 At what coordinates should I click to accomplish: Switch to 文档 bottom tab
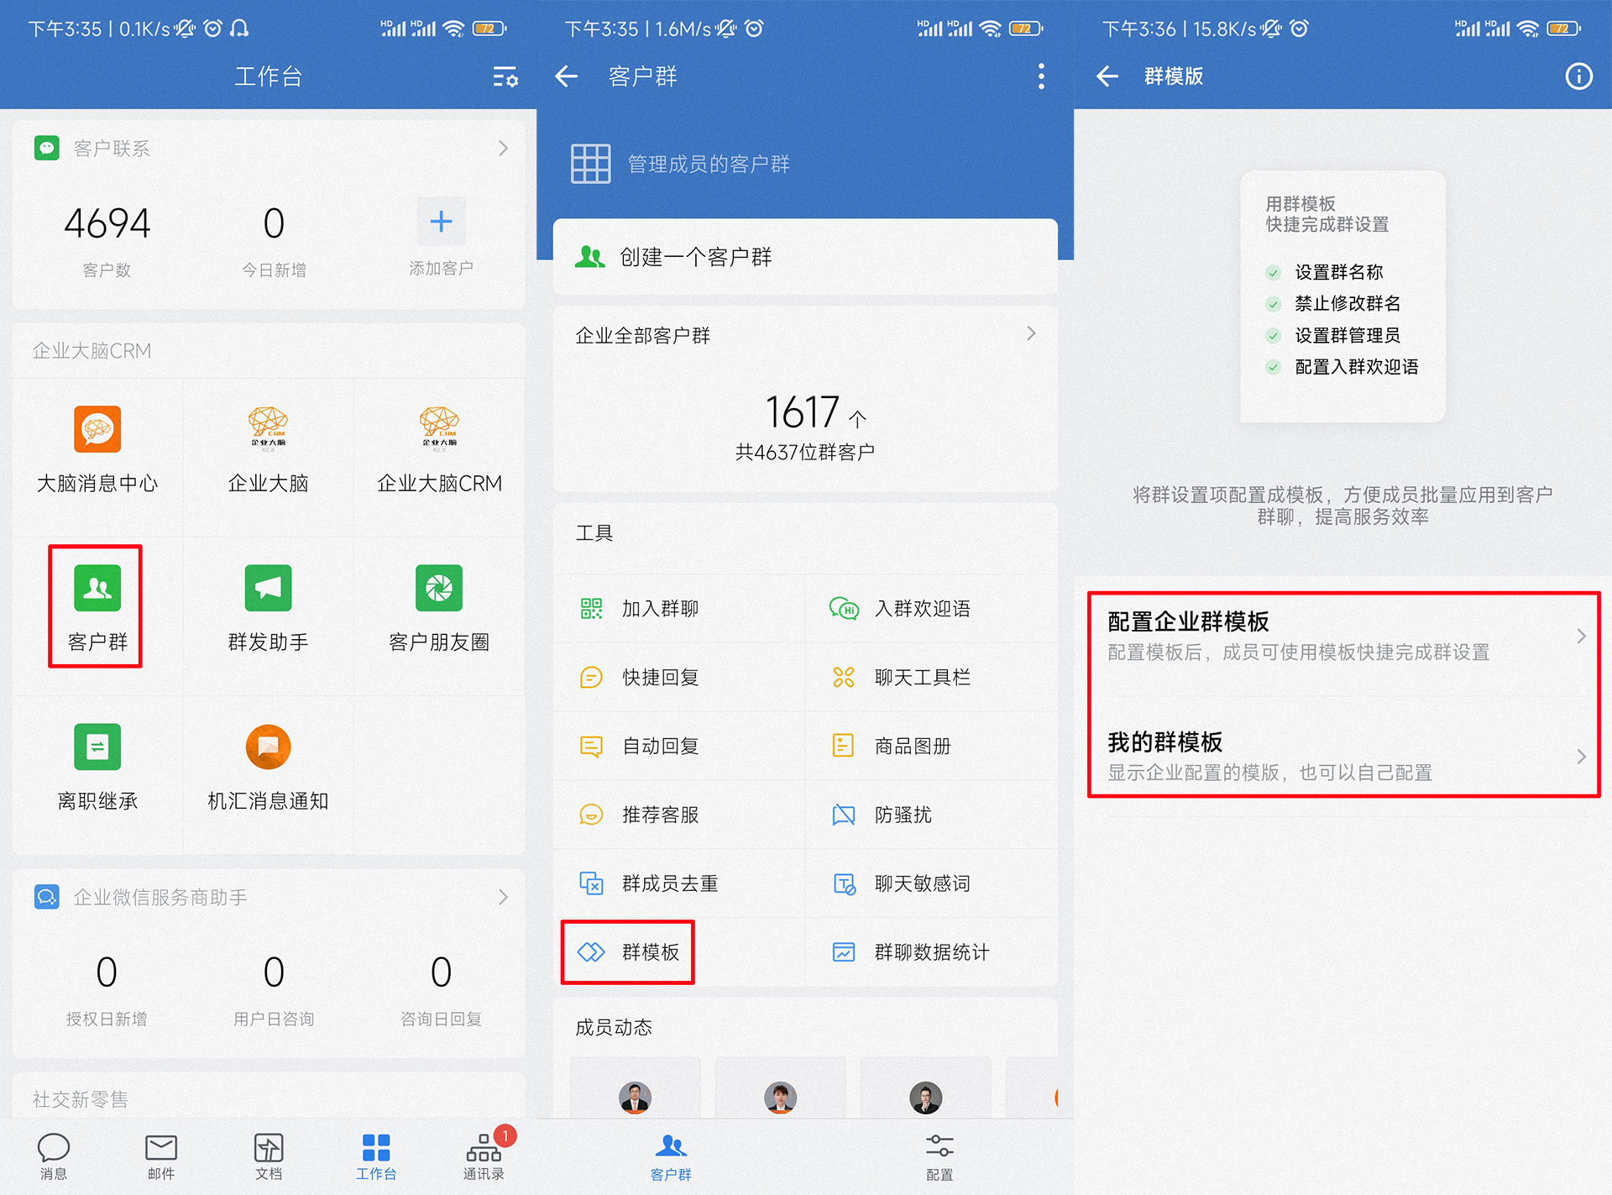click(269, 1156)
